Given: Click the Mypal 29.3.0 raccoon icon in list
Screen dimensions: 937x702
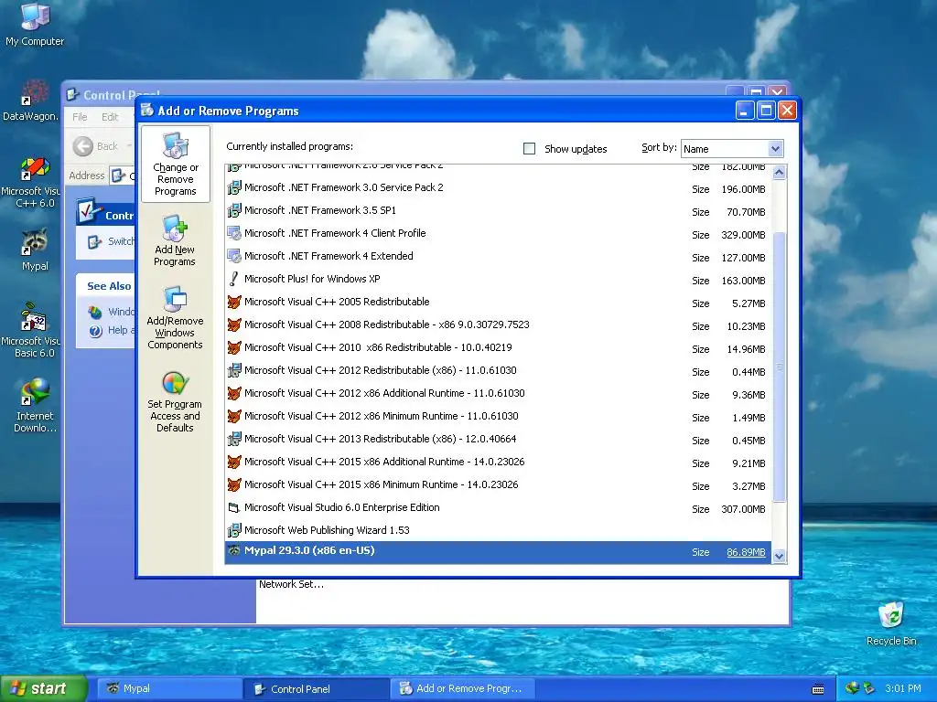Looking at the screenshot, I should [234, 550].
